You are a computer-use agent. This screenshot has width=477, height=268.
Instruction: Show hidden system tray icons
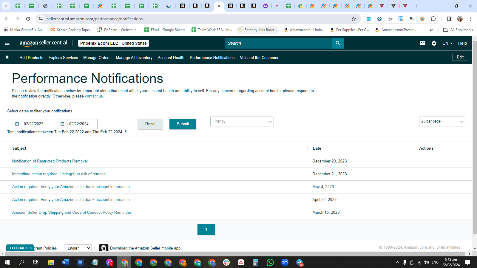click(397, 262)
